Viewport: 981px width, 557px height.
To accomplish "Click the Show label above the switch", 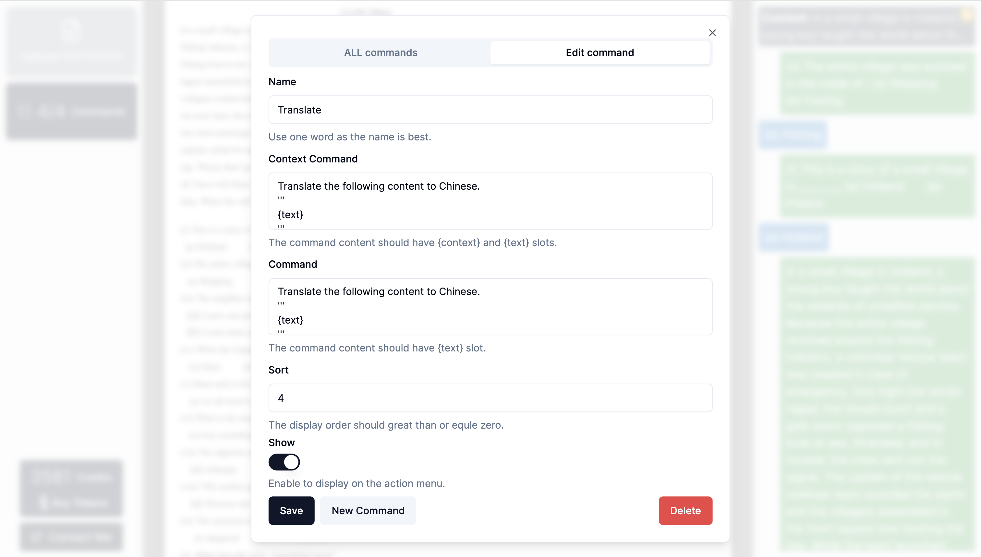I will [x=281, y=443].
